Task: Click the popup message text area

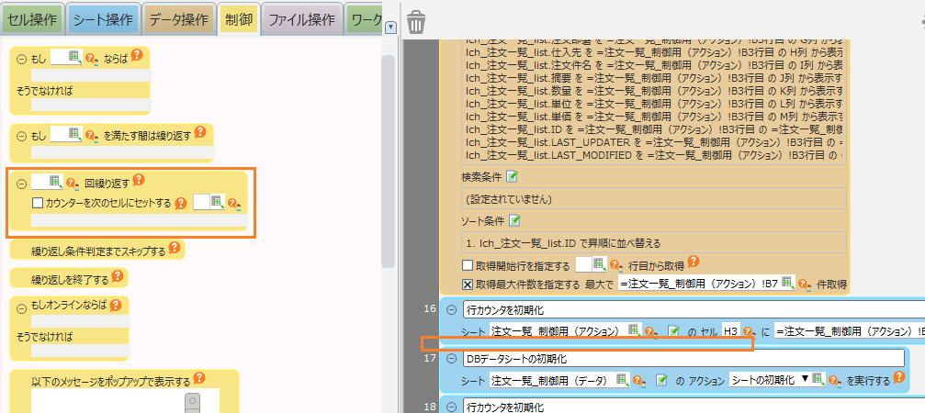Action: click(125, 401)
